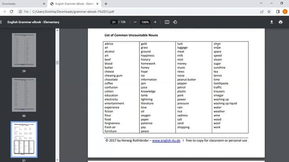Edit the page number field
This screenshot has width=289, height=162.
(114, 22)
